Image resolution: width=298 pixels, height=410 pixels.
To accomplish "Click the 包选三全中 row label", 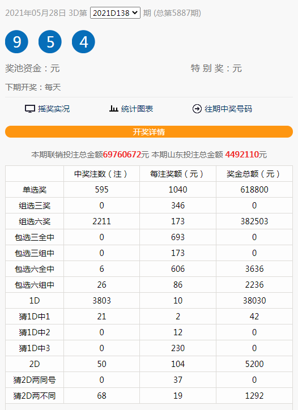I will coord(35,237).
